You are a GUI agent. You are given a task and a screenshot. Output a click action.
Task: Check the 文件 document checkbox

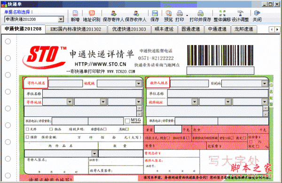coord(27,129)
